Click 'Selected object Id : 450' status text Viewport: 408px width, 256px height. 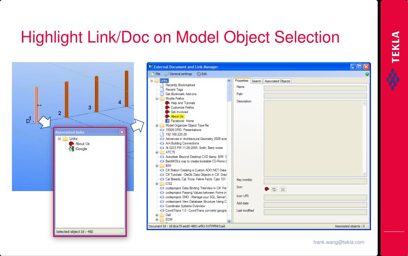[x=75, y=232]
